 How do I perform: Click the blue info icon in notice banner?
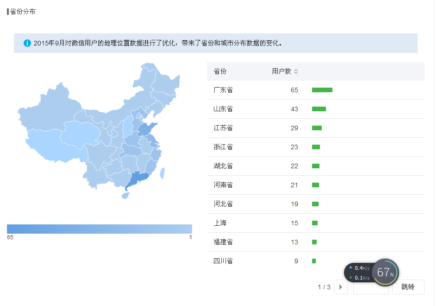click(x=27, y=43)
